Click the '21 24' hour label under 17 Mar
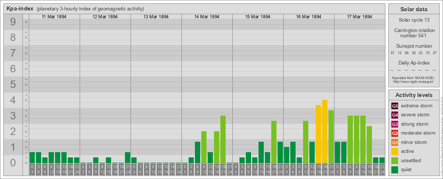Screen dimensions: 443x179 [x=382, y=170]
